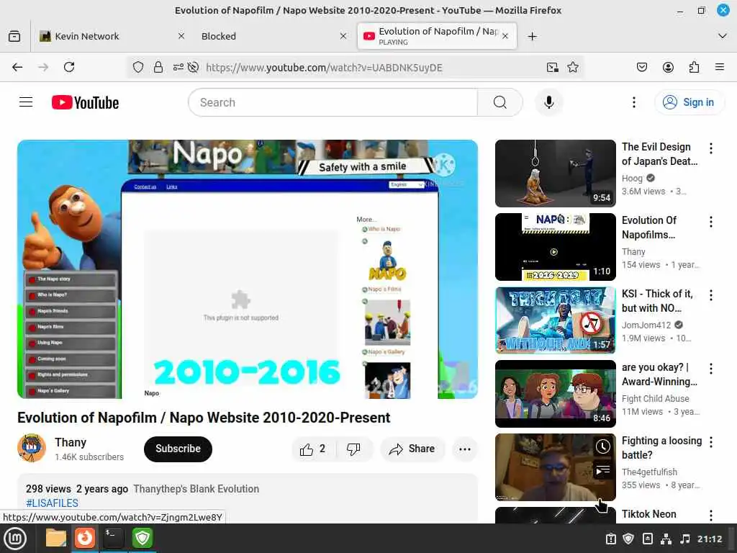Open options for KSI Thick of it video
Image resolution: width=737 pixels, height=553 pixels.
(710, 295)
